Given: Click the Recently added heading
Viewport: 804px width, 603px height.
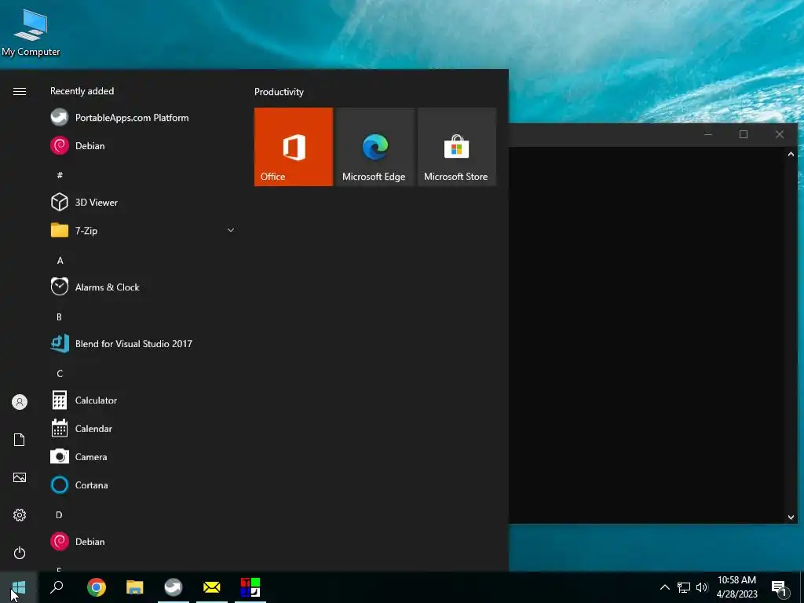Looking at the screenshot, I should (x=82, y=91).
